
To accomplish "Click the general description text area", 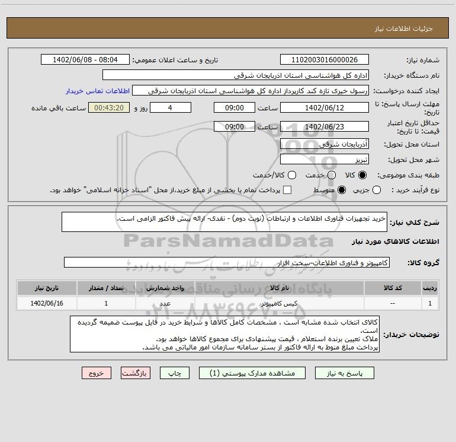I will click(224, 222).
